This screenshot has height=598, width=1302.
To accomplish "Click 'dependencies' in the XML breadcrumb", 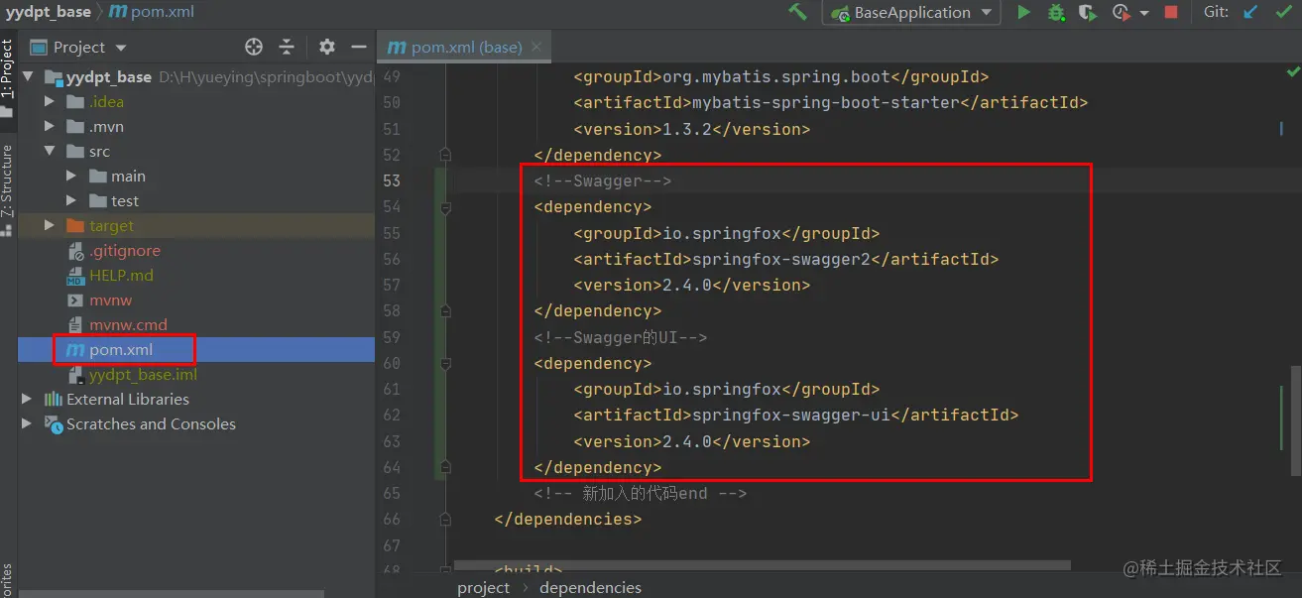I will [590, 587].
